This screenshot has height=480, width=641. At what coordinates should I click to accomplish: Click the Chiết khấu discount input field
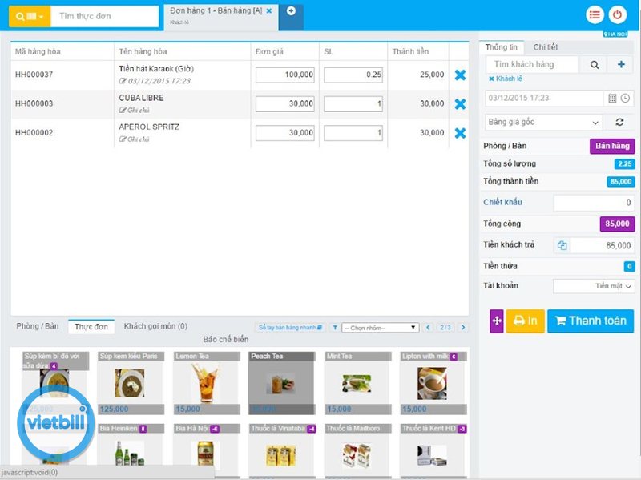coord(594,203)
